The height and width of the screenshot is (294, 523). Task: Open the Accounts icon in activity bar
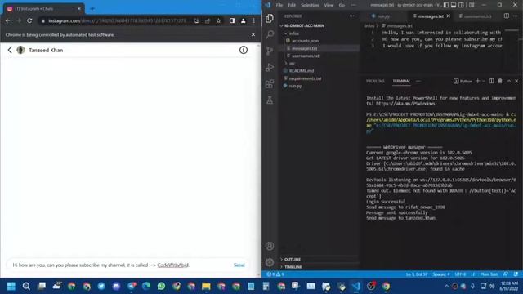click(270, 246)
